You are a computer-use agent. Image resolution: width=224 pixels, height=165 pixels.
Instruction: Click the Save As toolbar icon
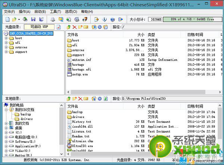(41, 19)
